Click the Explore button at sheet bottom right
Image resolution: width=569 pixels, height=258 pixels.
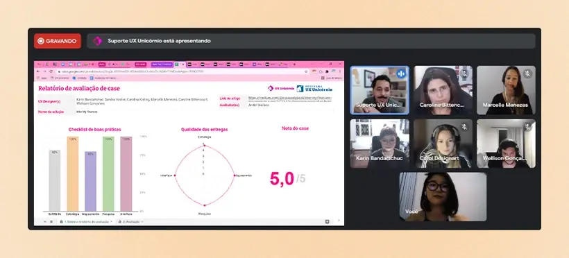coord(327,221)
